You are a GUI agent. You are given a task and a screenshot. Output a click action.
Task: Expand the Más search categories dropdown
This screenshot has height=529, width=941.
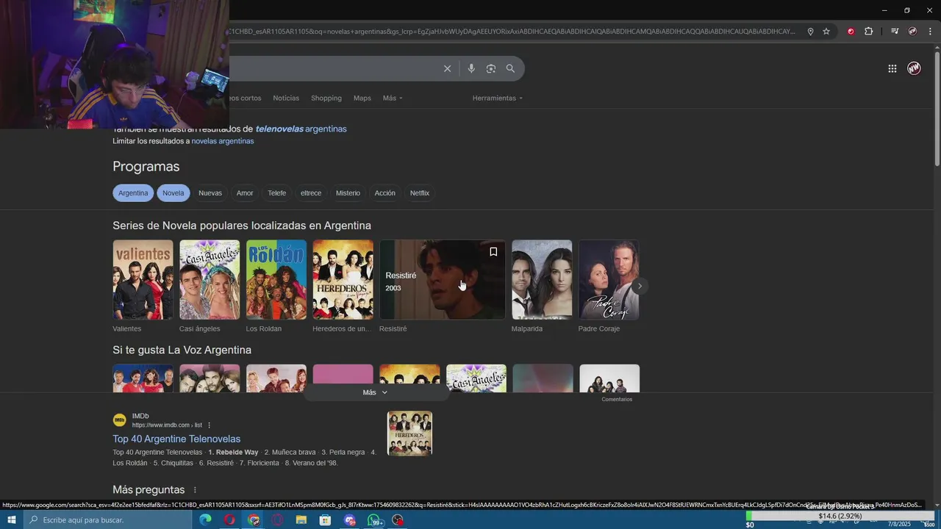tap(393, 98)
